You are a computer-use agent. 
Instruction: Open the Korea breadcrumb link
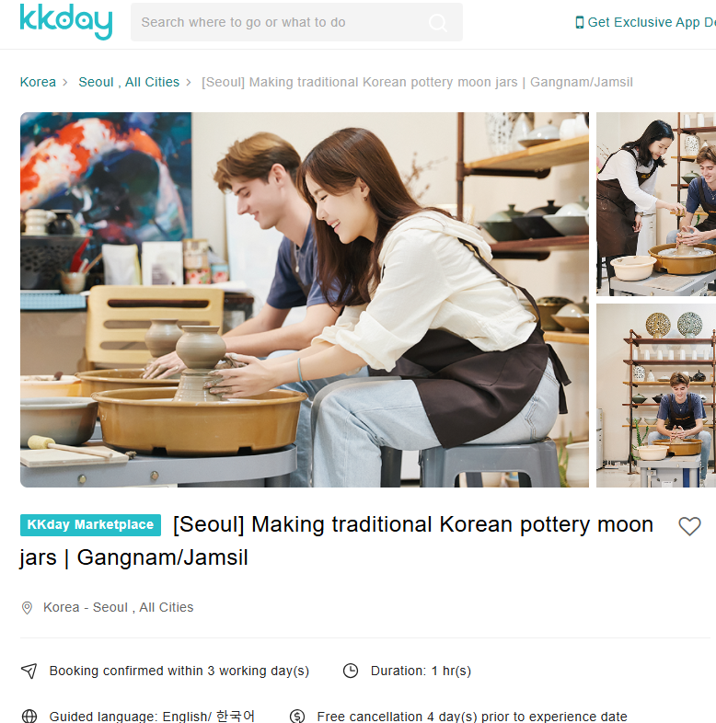38,82
